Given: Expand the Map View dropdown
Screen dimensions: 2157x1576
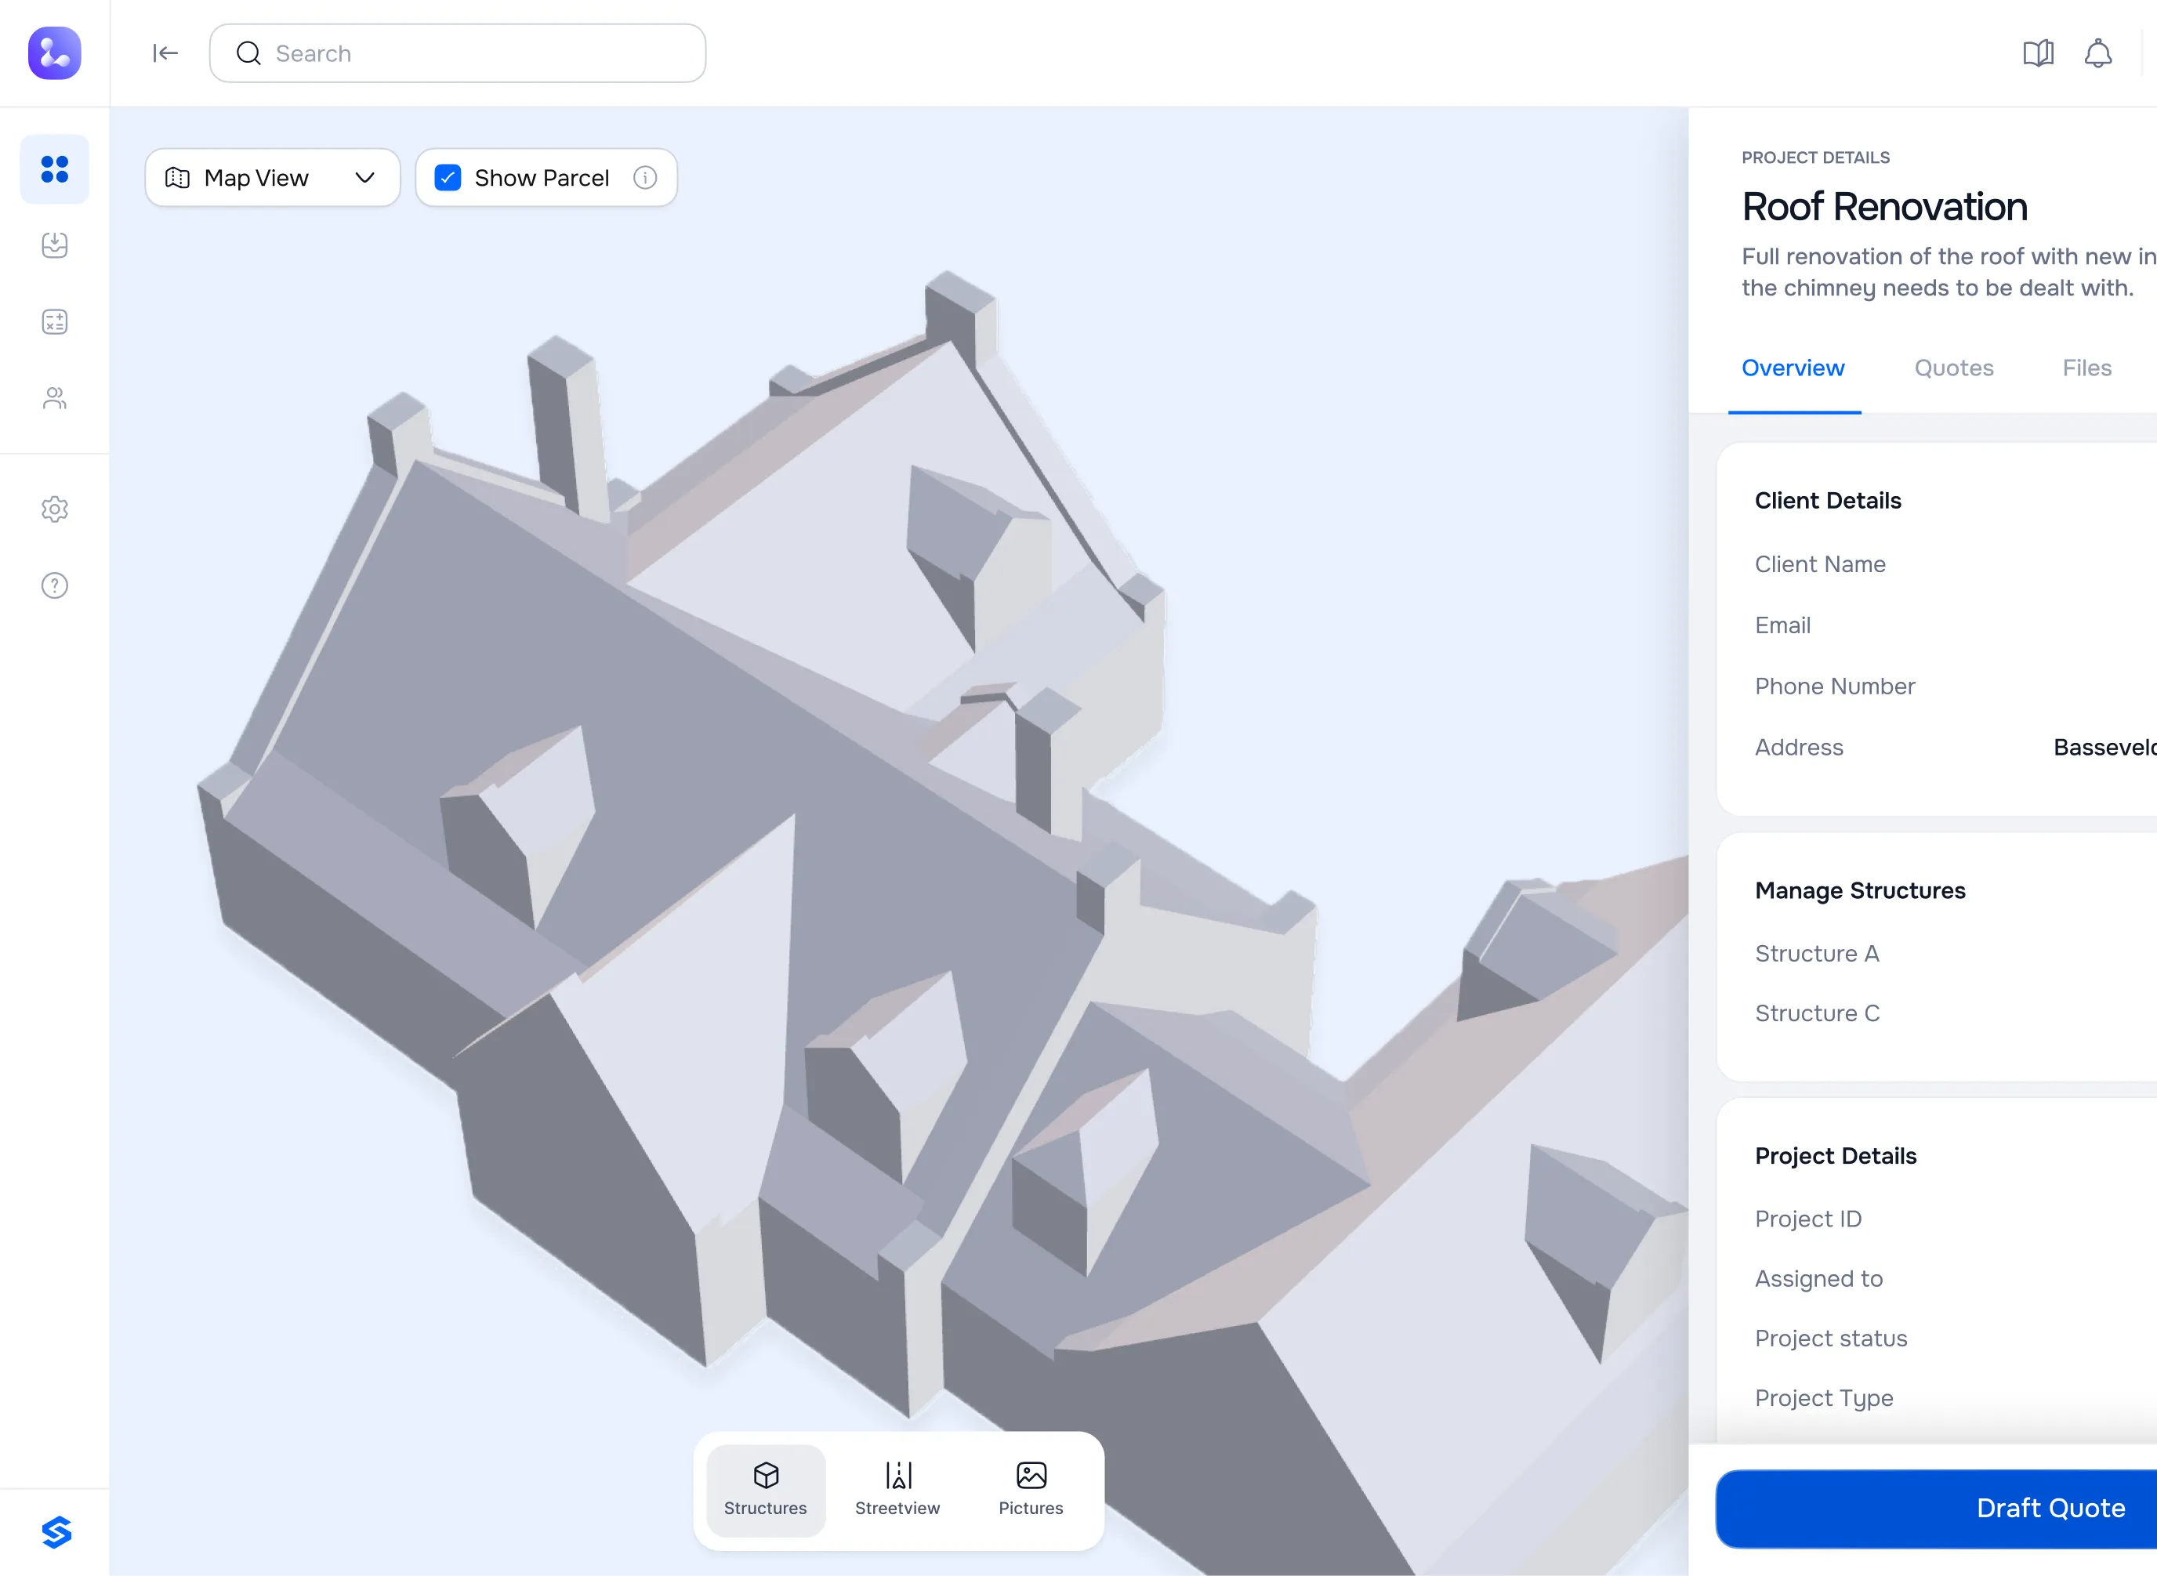Looking at the screenshot, I should click(272, 177).
